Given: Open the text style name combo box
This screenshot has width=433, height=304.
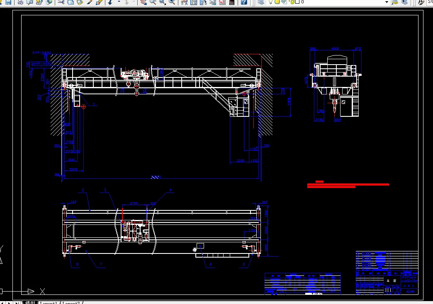Looking at the screenshot, I should [430, 2].
